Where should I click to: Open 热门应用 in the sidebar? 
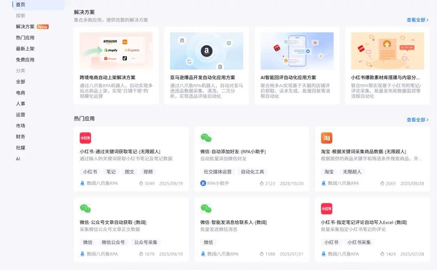pos(25,38)
